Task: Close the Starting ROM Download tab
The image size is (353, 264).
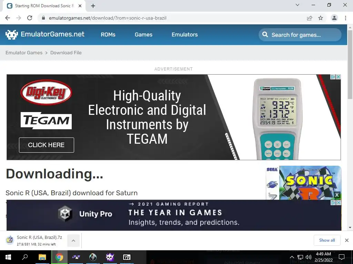Action: pos(80,6)
